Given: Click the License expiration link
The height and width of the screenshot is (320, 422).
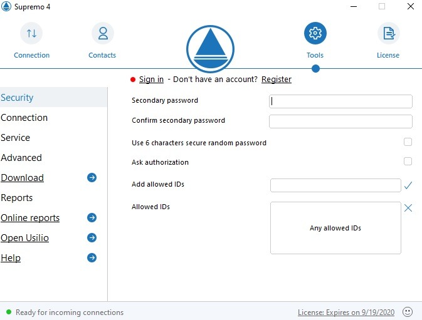Looking at the screenshot, I should pos(346,312).
